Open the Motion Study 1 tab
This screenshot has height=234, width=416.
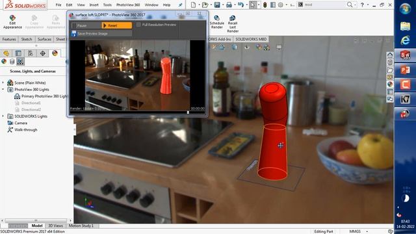pos(81,226)
